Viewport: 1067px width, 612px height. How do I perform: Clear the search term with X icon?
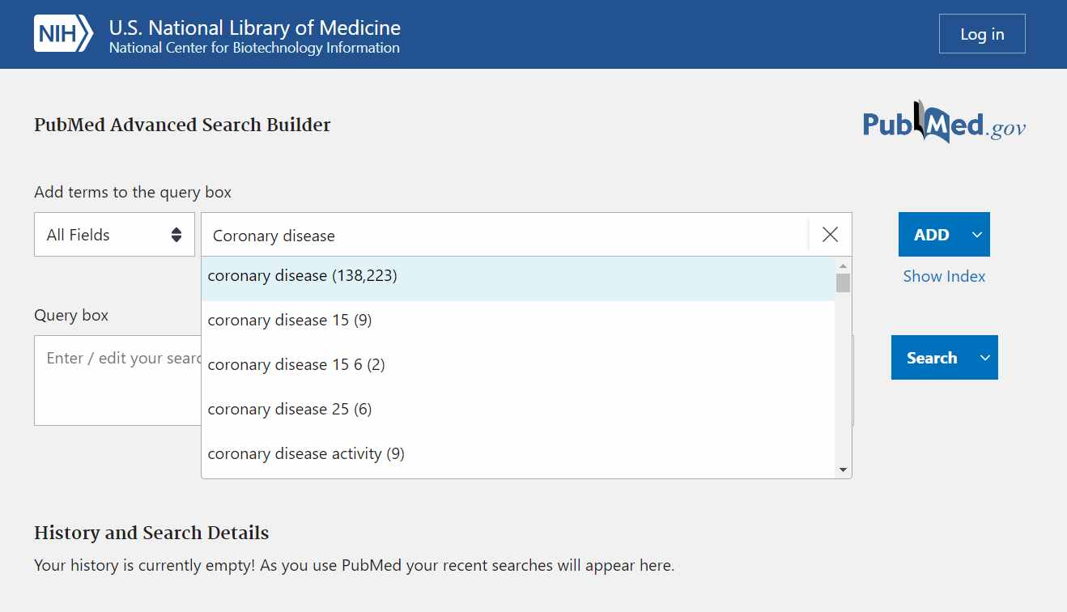pyautogui.click(x=830, y=235)
